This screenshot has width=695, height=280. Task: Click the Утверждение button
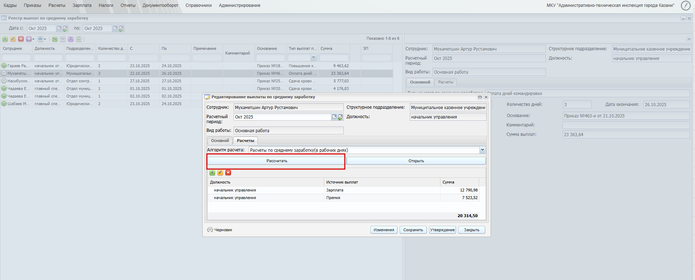443,230
